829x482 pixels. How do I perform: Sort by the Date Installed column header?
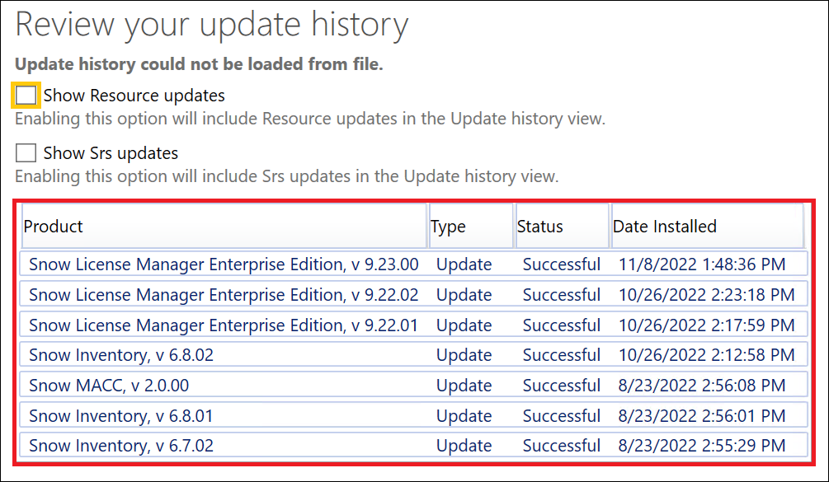708,227
